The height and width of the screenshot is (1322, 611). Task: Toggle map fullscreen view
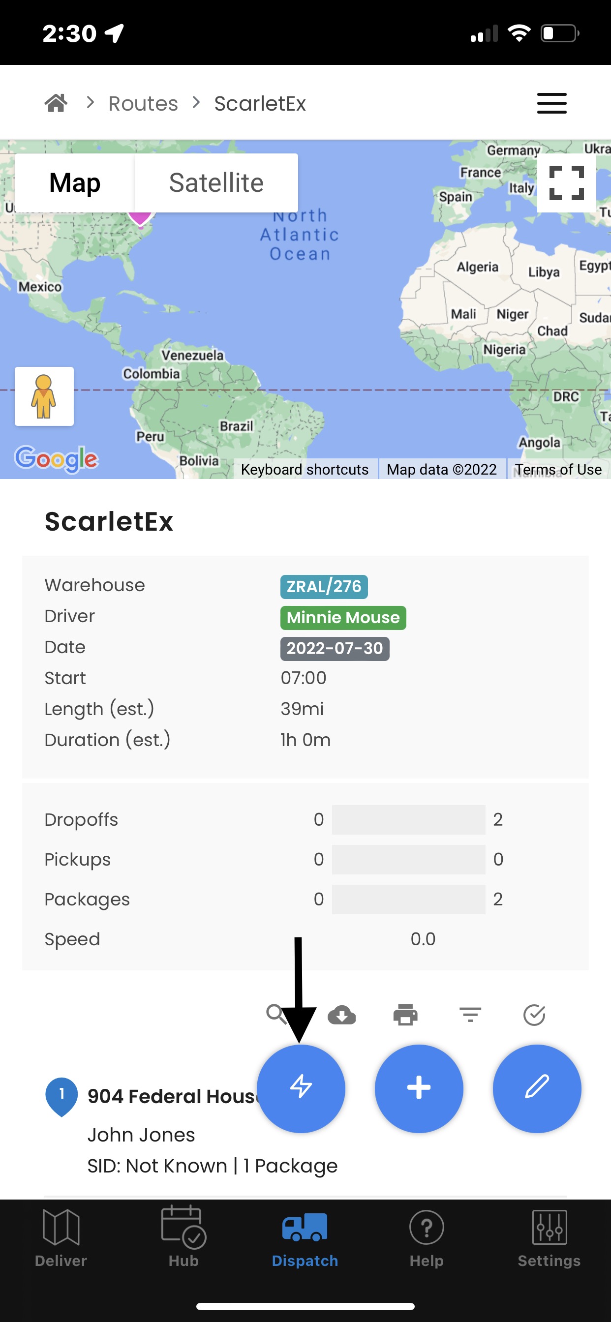point(566,182)
